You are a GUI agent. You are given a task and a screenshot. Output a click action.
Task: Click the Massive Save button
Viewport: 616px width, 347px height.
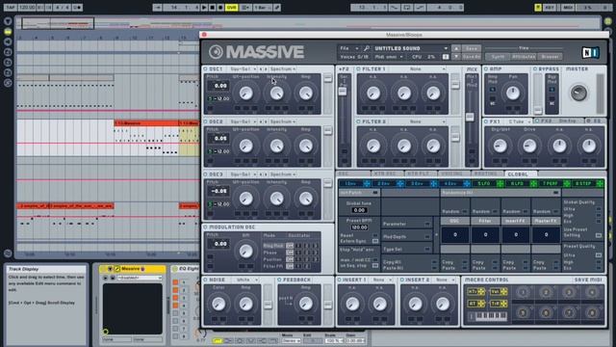click(x=471, y=48)
